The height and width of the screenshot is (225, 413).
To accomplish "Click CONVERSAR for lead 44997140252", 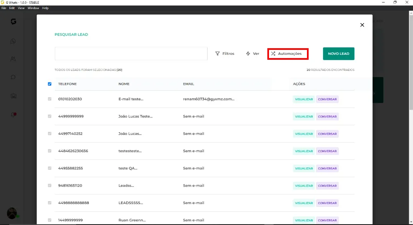I will point(327,134).
